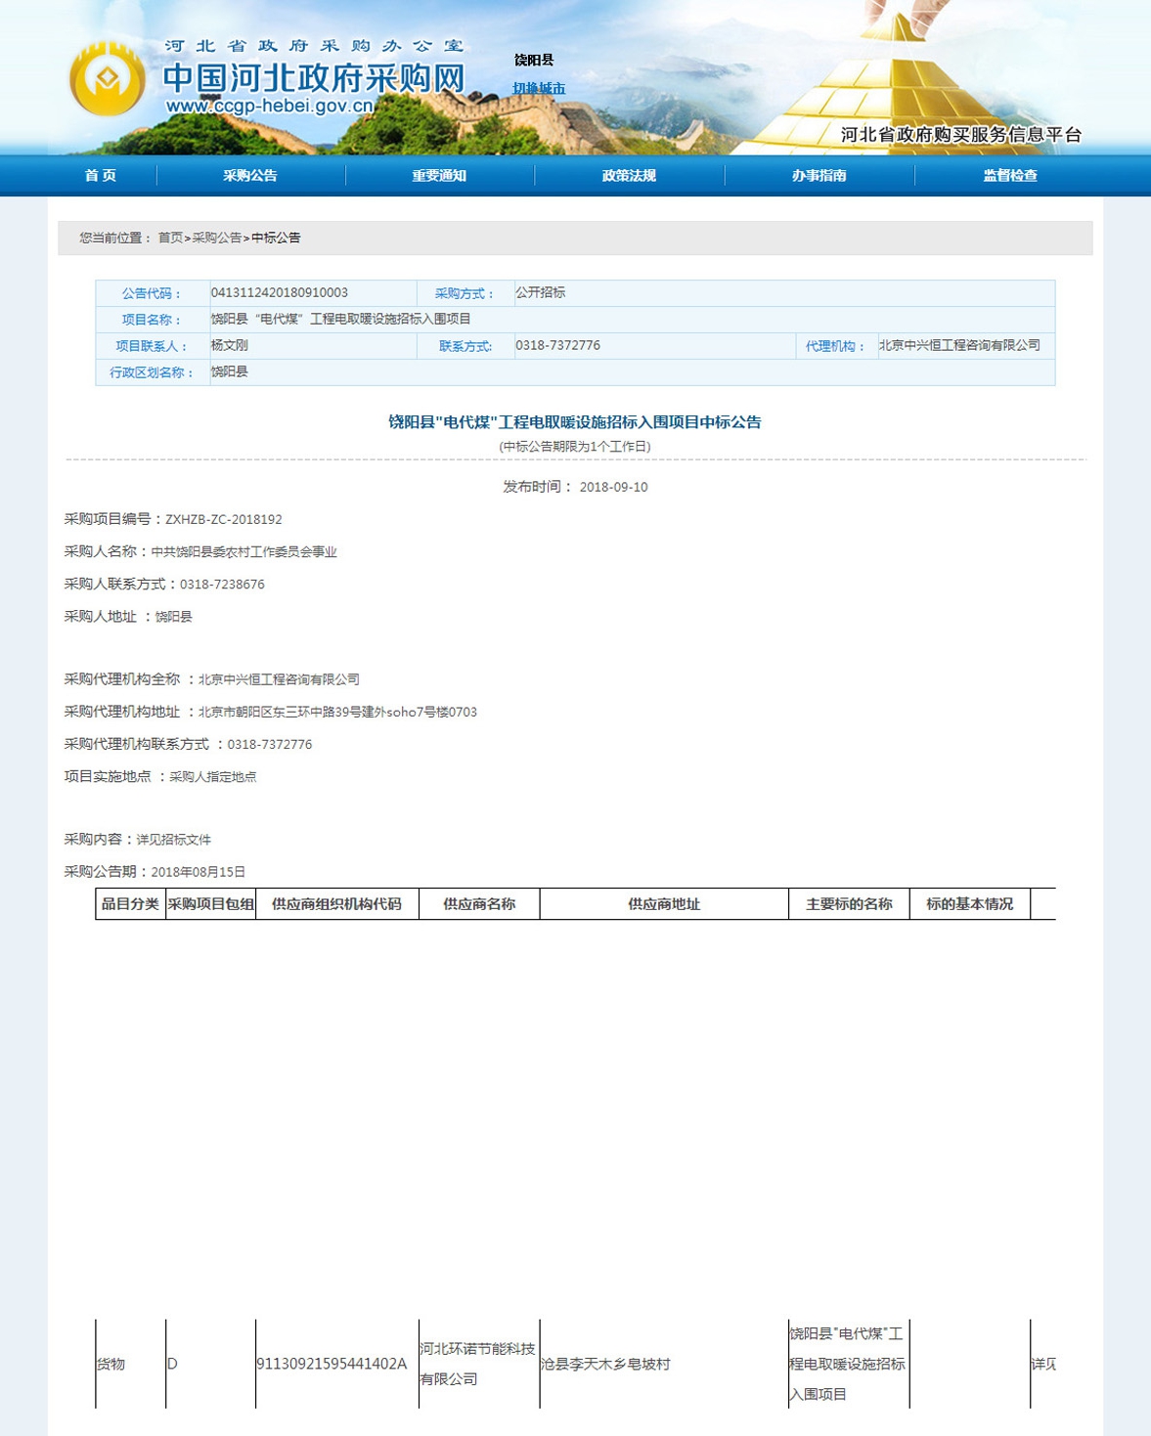The image size is (1151, 1436).
Task: Click the 首页 breadcrumb link
Action: (170, 238)
